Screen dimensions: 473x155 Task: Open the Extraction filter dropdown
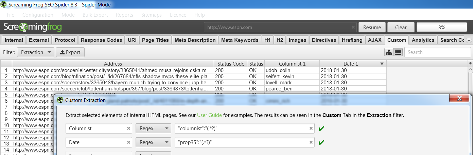(x=35, y=52)
